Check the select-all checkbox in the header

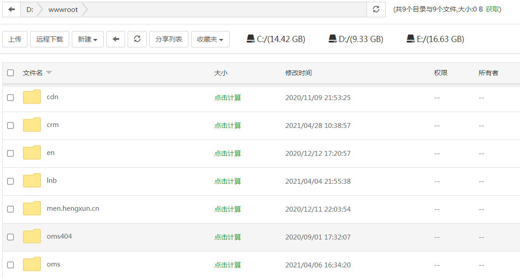click(10, 73)
